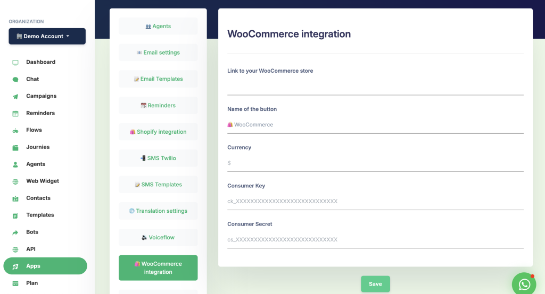Click the Consumer Key input field
545x294 pixels.
[x=375, y=201]
